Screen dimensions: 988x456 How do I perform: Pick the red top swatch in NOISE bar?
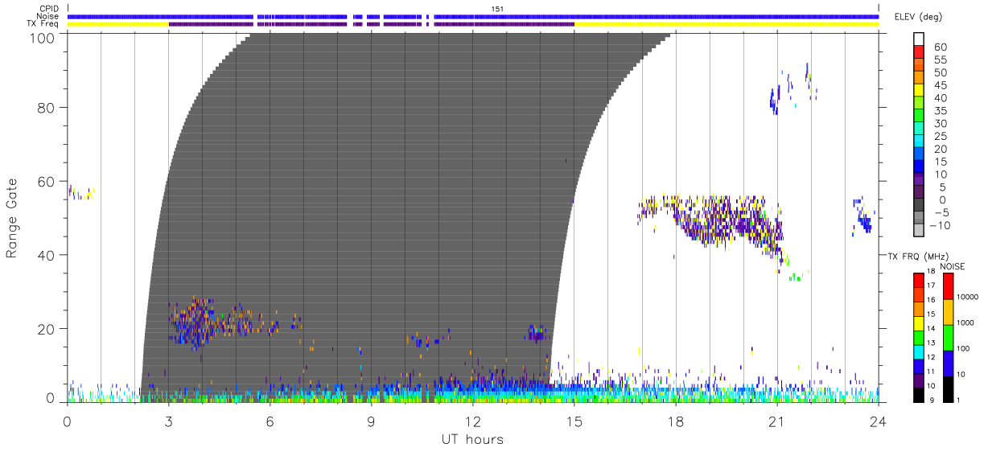pyautogui.click(x=947, y=286)
